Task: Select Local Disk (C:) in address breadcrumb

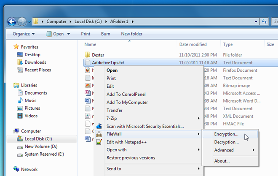Action: 88,22
